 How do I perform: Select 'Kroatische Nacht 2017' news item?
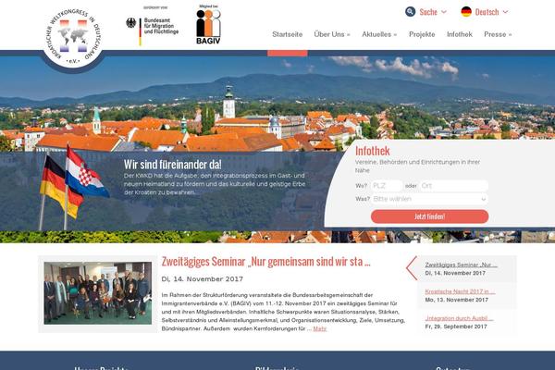[460, 291]
